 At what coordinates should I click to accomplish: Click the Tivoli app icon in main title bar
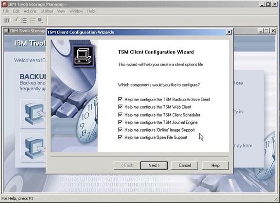pyautogui.click(x=4, y=4)
